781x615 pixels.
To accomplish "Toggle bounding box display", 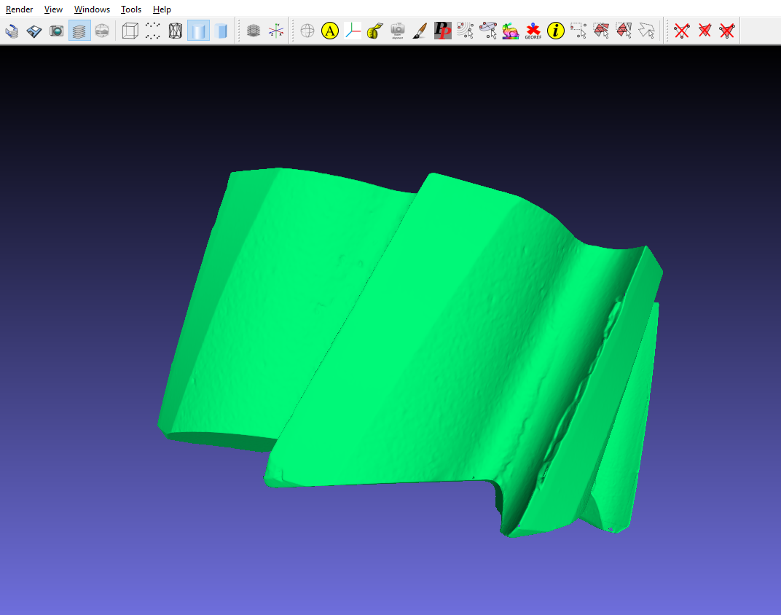I will (x=130, y=31).
